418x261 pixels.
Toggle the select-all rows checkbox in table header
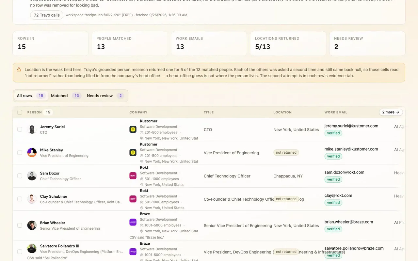click(20, 112)
